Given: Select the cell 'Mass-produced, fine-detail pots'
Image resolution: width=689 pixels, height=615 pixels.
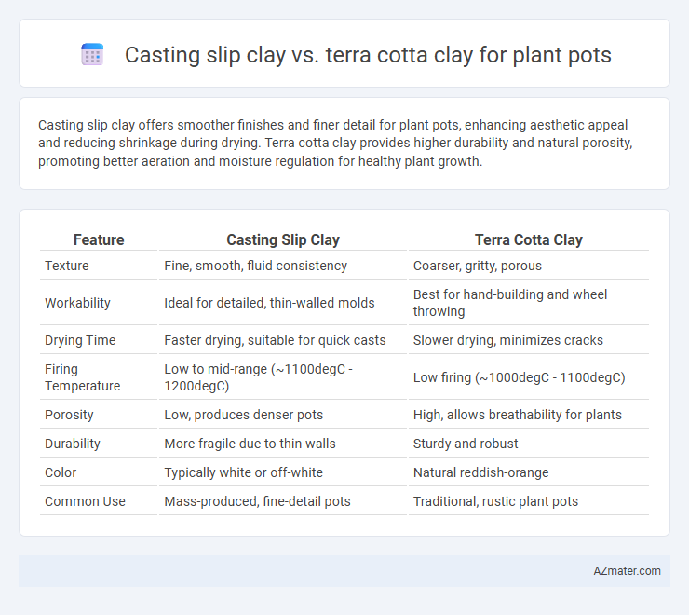Looking at the screenshot, I should (258, 501).
